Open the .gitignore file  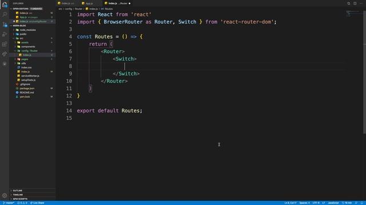[25, 84]
